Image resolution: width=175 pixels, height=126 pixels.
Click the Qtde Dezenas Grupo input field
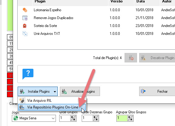[87, 118]
